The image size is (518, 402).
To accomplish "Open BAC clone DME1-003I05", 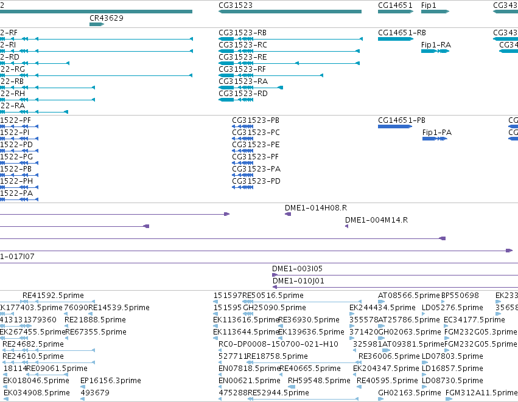I will click(395, 275).
